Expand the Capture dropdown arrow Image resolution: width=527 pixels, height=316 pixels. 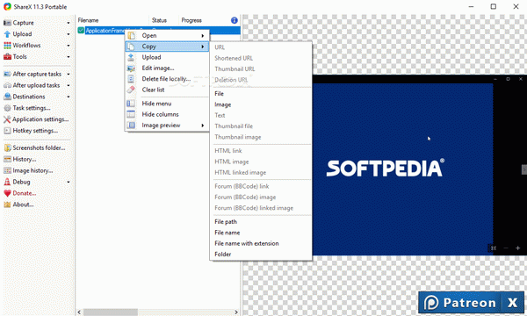69,23
